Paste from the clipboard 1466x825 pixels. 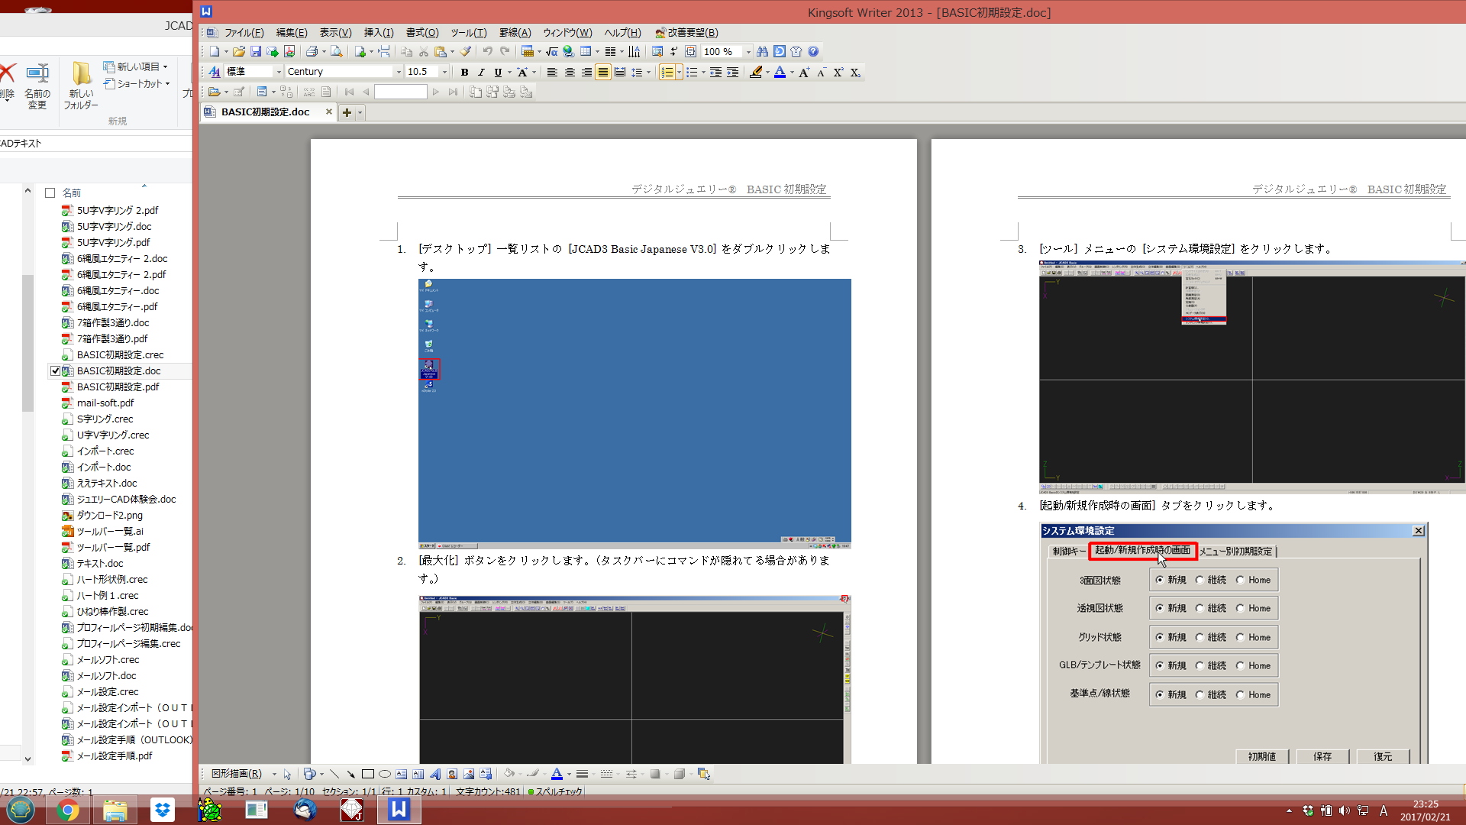coord(441,52)
